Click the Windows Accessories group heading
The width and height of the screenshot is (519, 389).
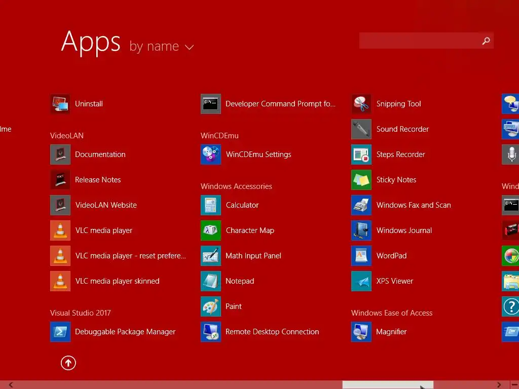[x=236, y=186]
